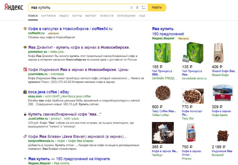Image resolution: width=238 pixels, height=165 pixels.
Task: Click 'Кофе моносорт Яв...' product title
Action: [192, 113]
